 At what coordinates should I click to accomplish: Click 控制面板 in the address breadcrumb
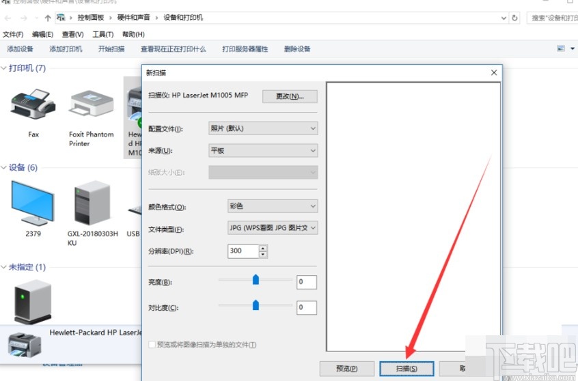coord(91,18)
